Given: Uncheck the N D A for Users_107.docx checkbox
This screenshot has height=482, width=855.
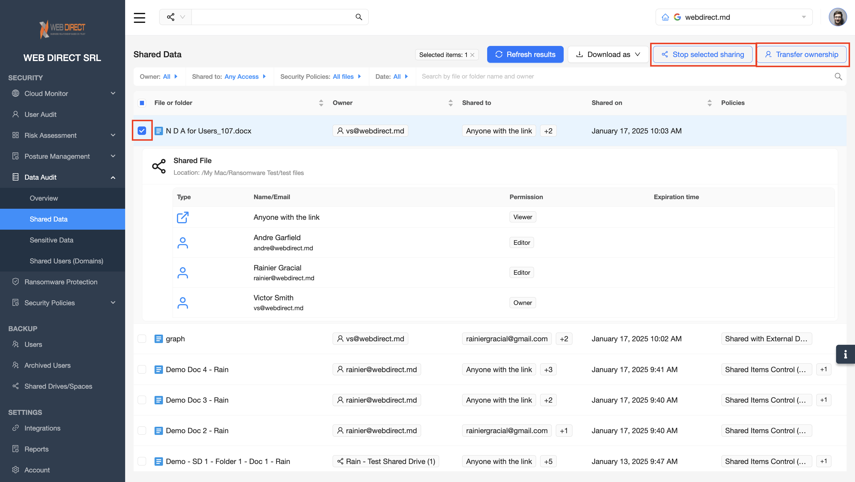Looking at the screenshot, I should tap(142, 131).
